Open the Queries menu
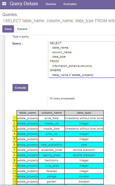115x186 pixels. pyautogui.click(x=51, y=4)
